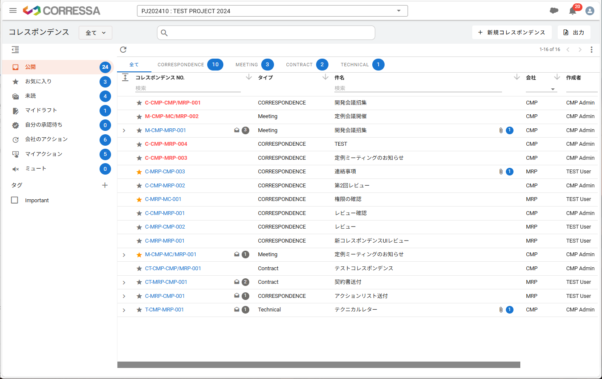602x379 pixels.
Task: Switch to the CONTRACT tab
Action: click(299, 65)
